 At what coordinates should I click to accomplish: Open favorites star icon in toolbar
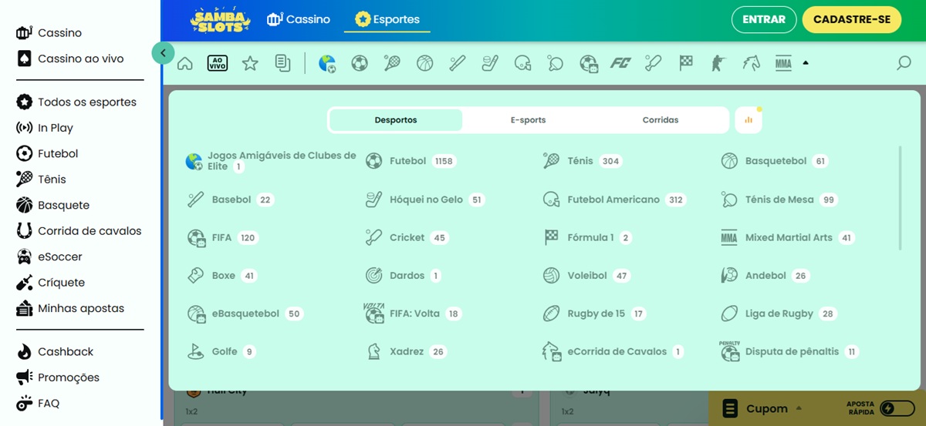(x=250, y=63)
